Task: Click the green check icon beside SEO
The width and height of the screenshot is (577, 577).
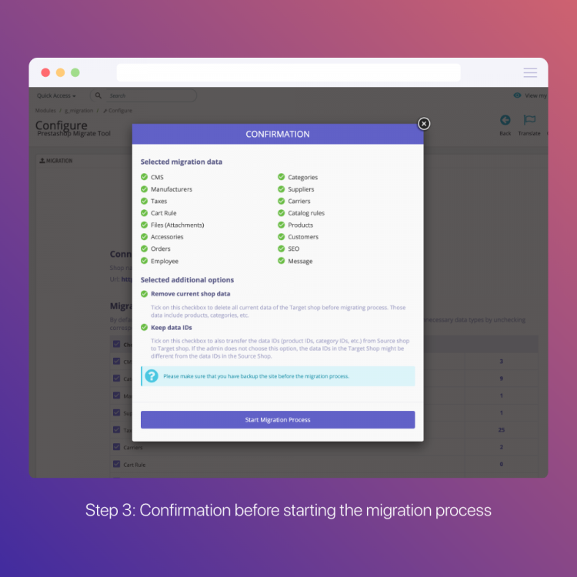Action: [281, 248]
